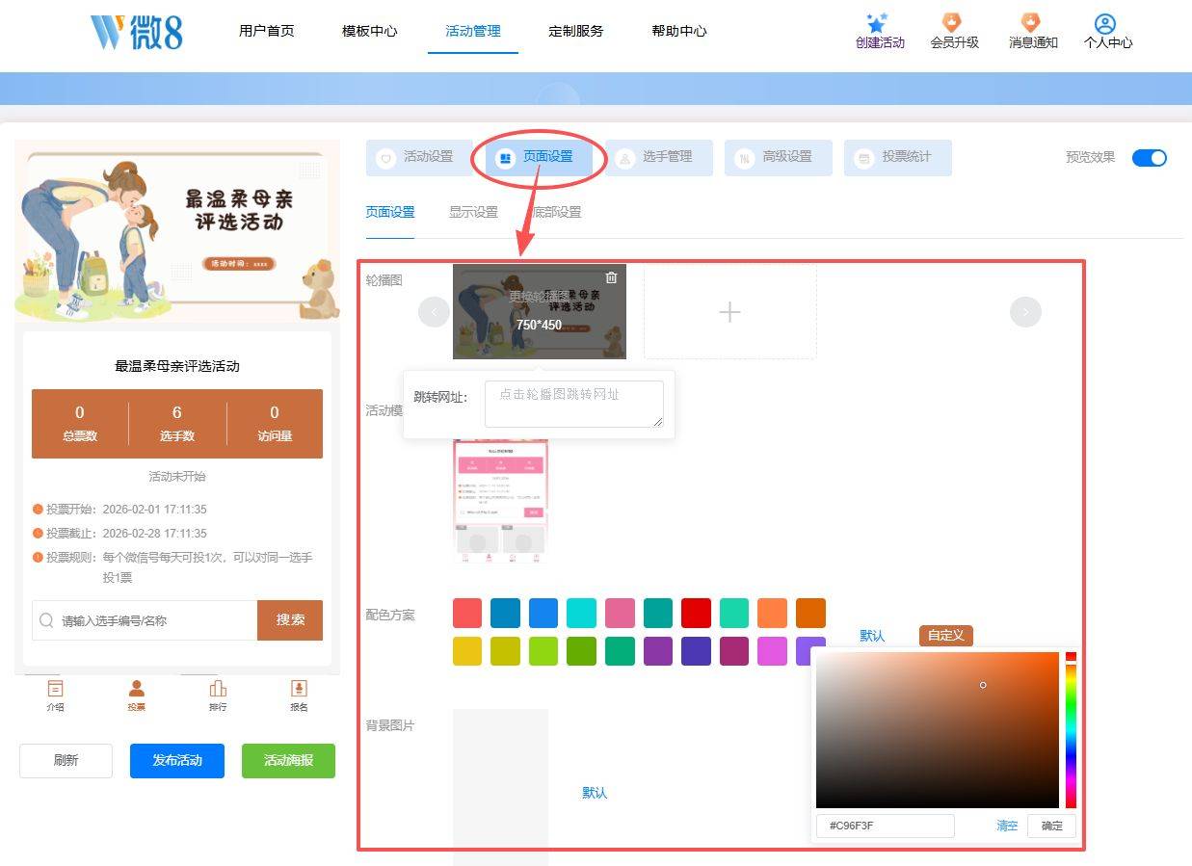Add new carousel image with plus box
Viewport: 1192px width, 866px height.
pyautogui.click(x=729, y=312)
